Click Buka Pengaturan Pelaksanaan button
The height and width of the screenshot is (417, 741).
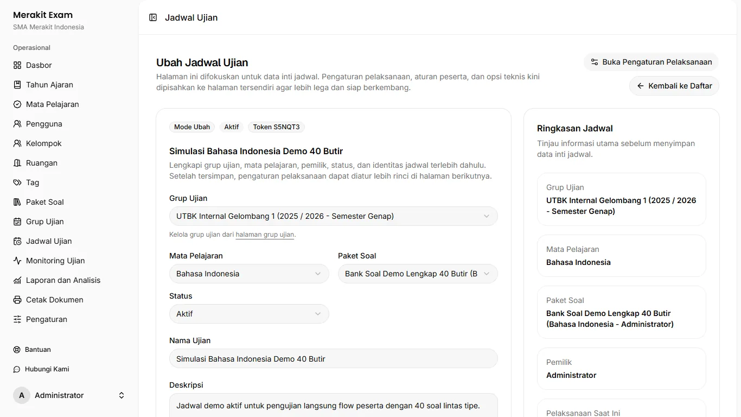(x=651, y=62)
